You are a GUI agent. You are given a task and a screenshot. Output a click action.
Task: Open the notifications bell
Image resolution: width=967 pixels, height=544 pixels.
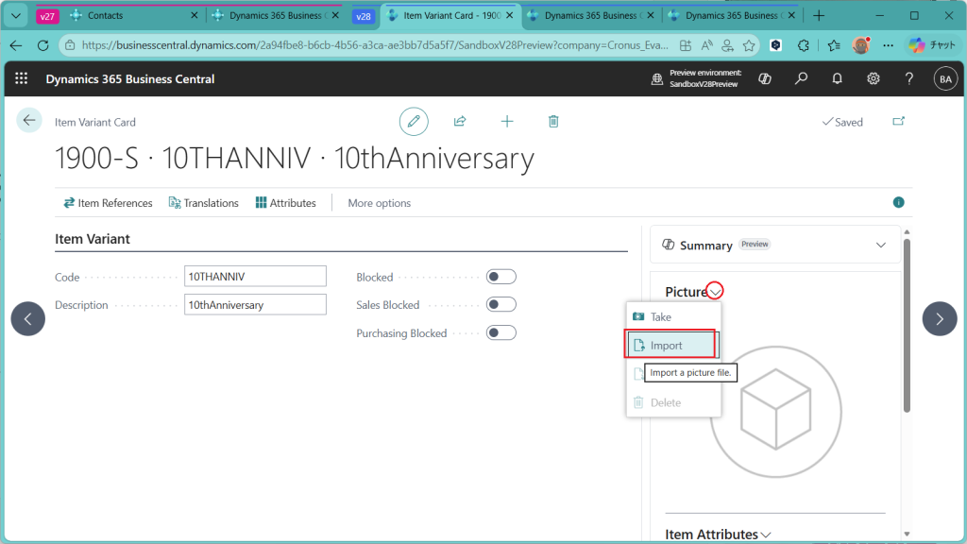(x=837, y=79)
